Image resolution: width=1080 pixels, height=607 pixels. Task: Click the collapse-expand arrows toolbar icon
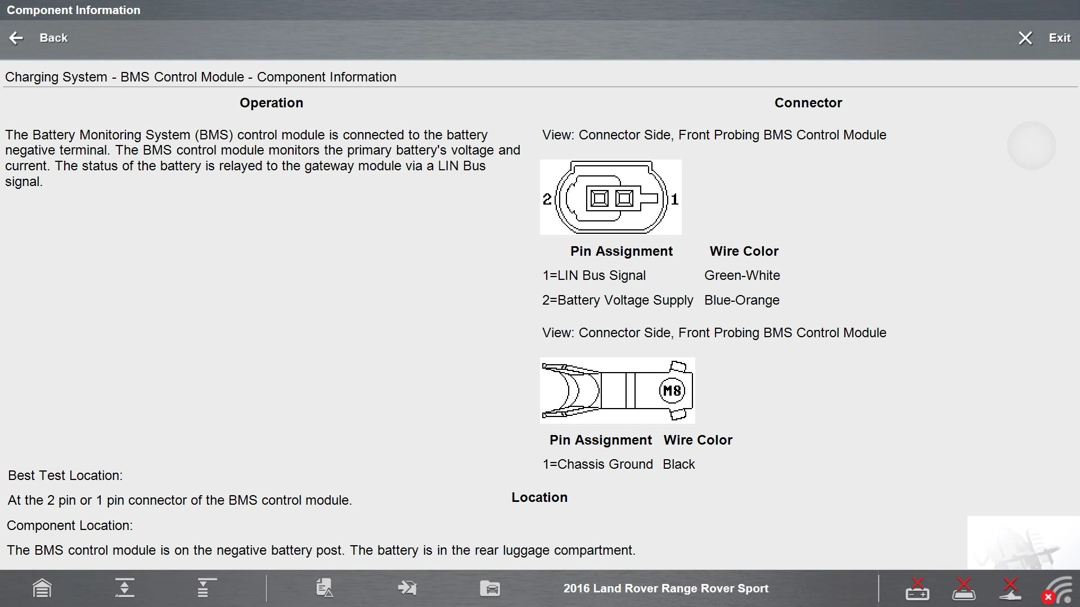124,588
